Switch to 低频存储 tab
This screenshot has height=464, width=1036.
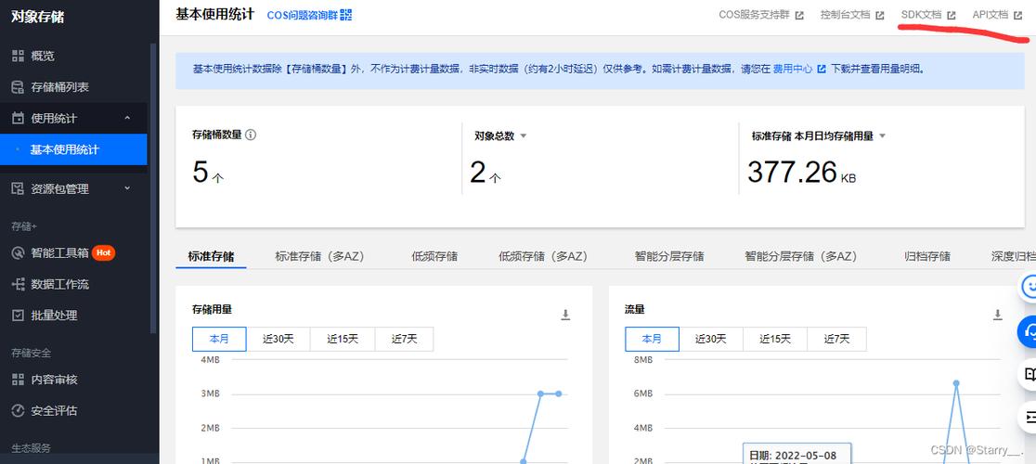click(x=434, y=256)
